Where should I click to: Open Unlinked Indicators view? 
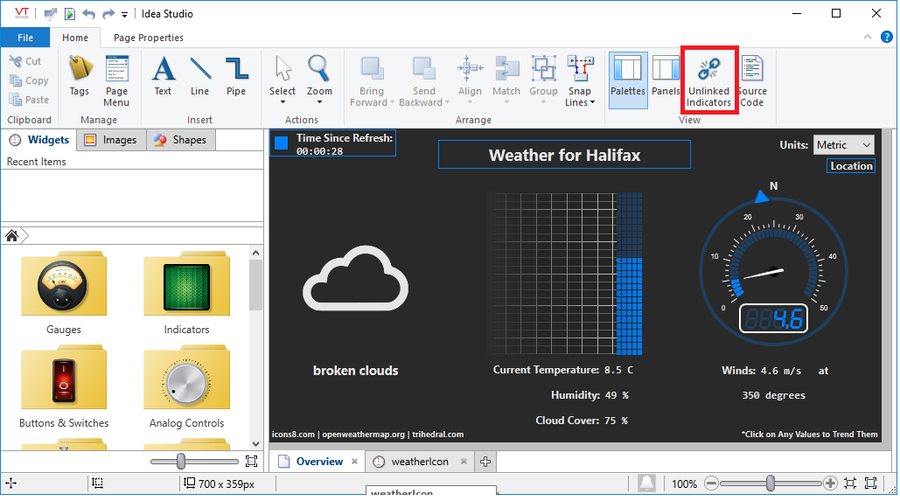pyautogui.click(x=708, y=79)
